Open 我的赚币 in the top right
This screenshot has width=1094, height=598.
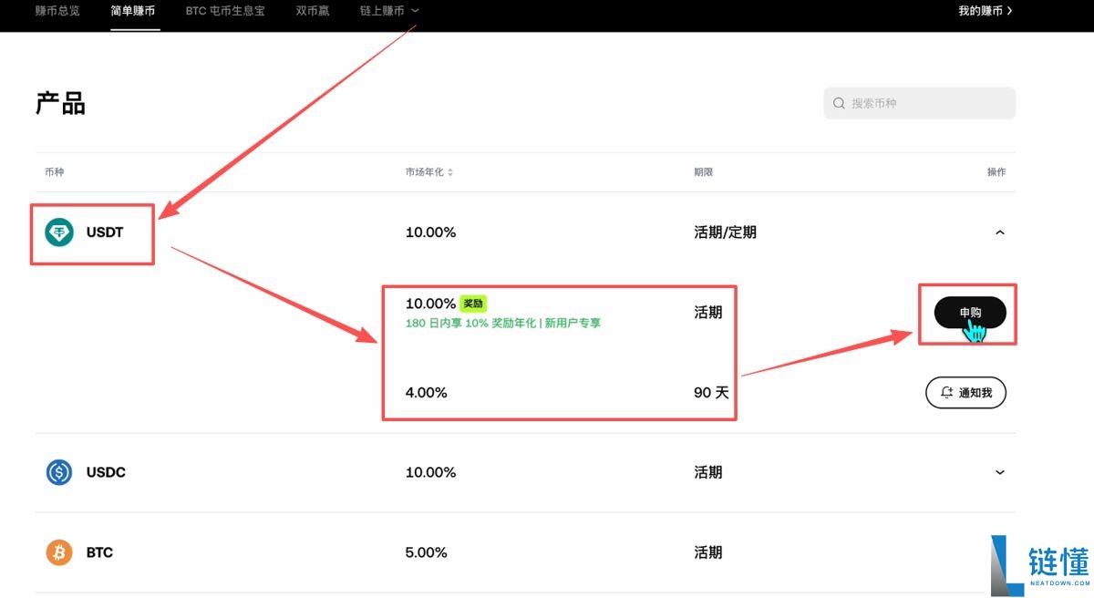pyautogui.click(x=985, y=11)
